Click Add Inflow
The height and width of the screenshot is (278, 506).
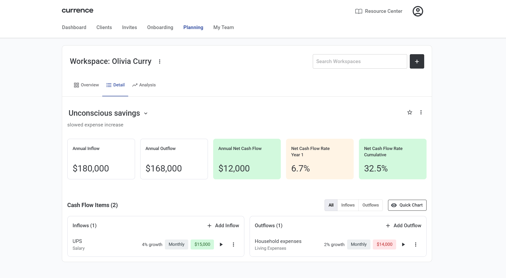223,226
